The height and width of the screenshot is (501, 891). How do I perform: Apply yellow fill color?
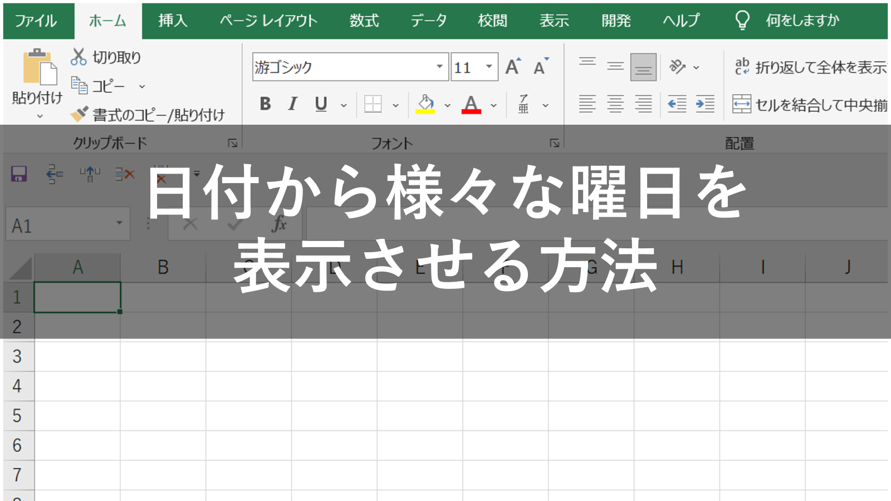[x=425, y=104]
